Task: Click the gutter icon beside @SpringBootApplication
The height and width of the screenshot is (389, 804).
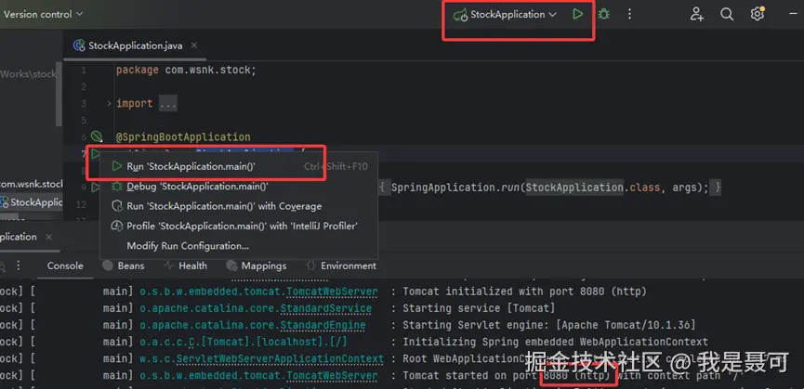Action: [x=96, y=136]
